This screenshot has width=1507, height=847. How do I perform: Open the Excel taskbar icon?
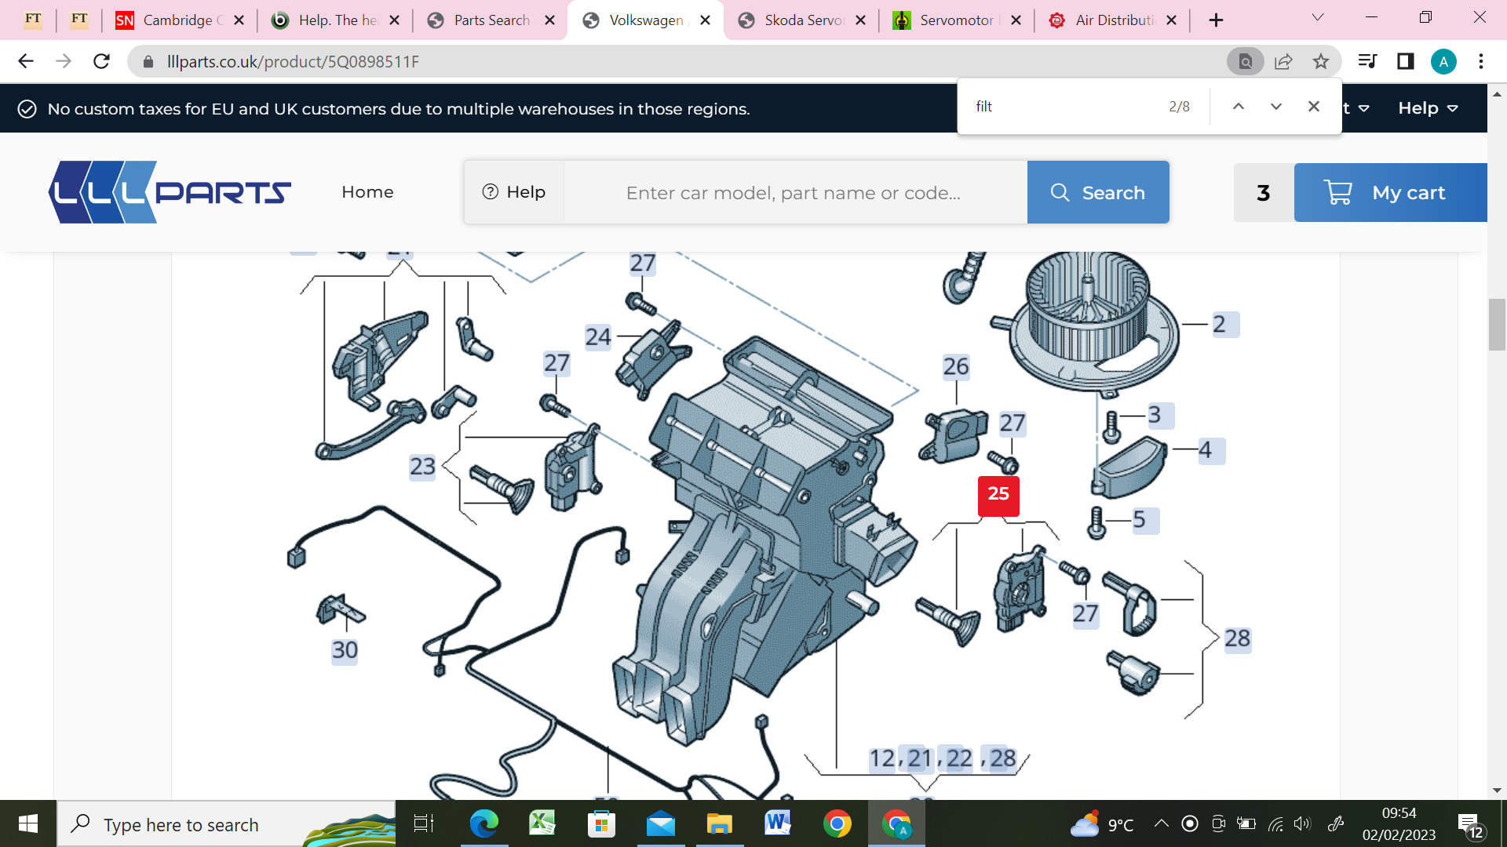click(x=542, y=823)
